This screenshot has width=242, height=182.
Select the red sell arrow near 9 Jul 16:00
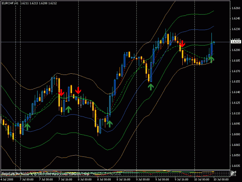pos(182,44)
